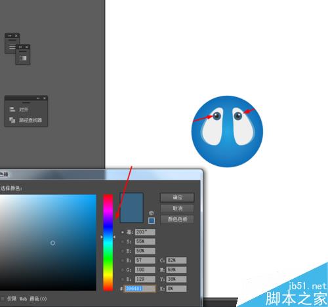Viewport: 328px width, 307px height.
Task: Confirm color with the 确定 button
Action: pos(177,197)
